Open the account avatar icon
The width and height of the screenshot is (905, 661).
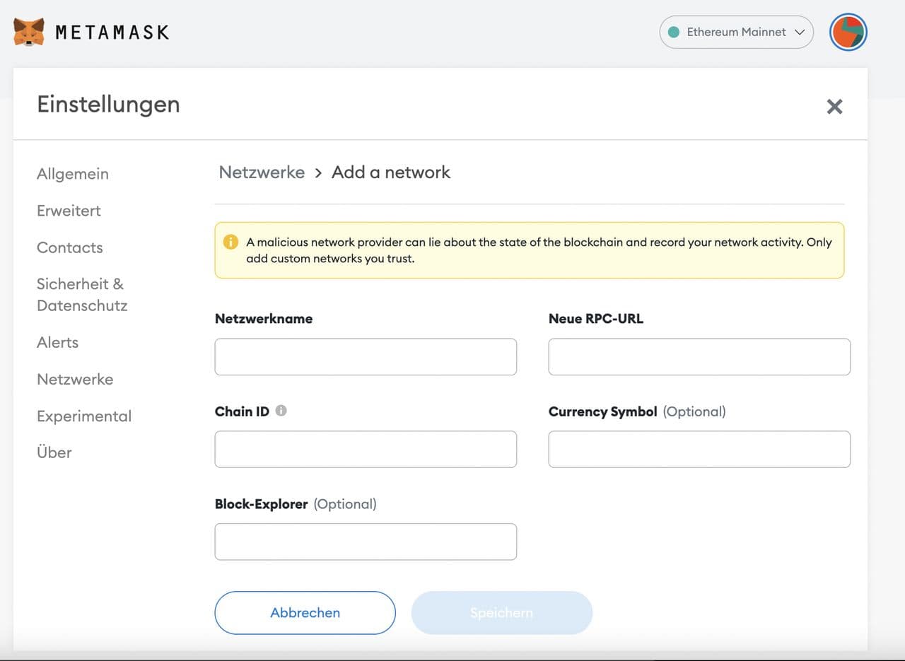848,33
